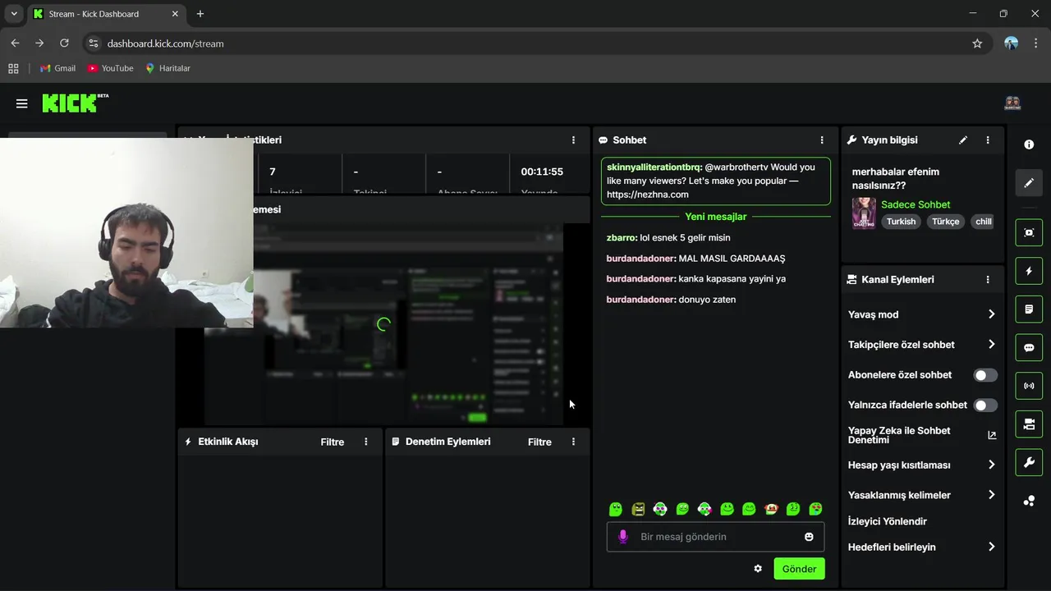The image size is (1051, 591).
Task: Toggle moderation actions document icon in sidebar
Action: point(1029,309)
